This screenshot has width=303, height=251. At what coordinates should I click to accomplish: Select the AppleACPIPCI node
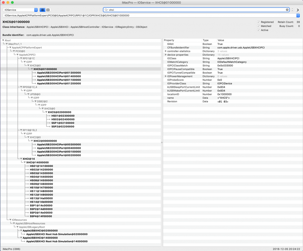27,55
